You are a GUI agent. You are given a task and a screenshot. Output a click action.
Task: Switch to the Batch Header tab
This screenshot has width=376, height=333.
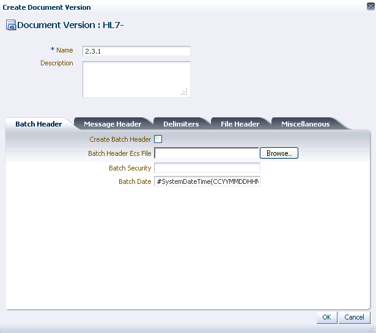coord(39,124)
